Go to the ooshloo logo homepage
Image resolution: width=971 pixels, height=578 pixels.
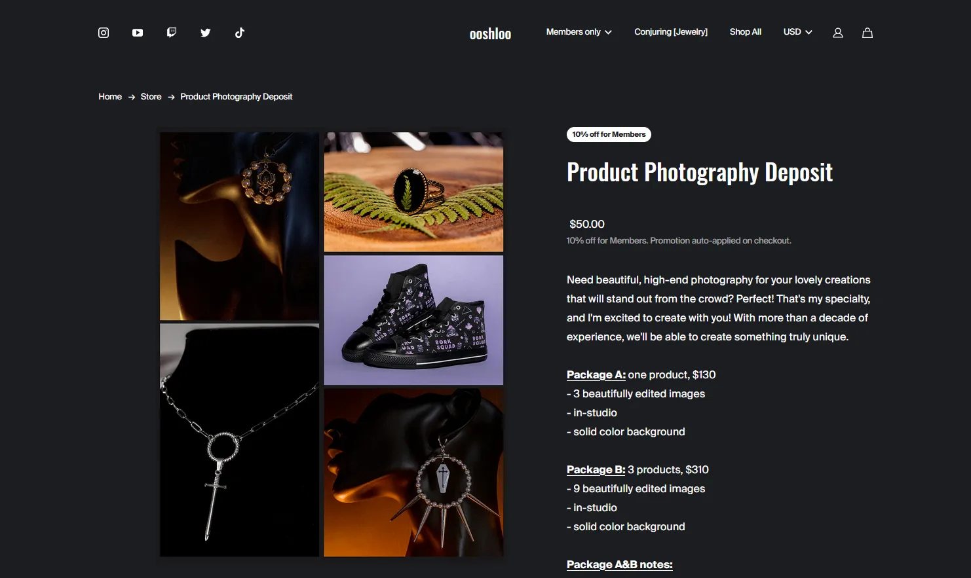(x=490, y=34)
